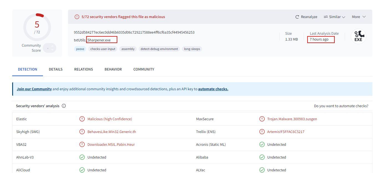Open the BEHAVIOR tab
The height and width of the screenshot is (173, 381).
click(113, 69)
